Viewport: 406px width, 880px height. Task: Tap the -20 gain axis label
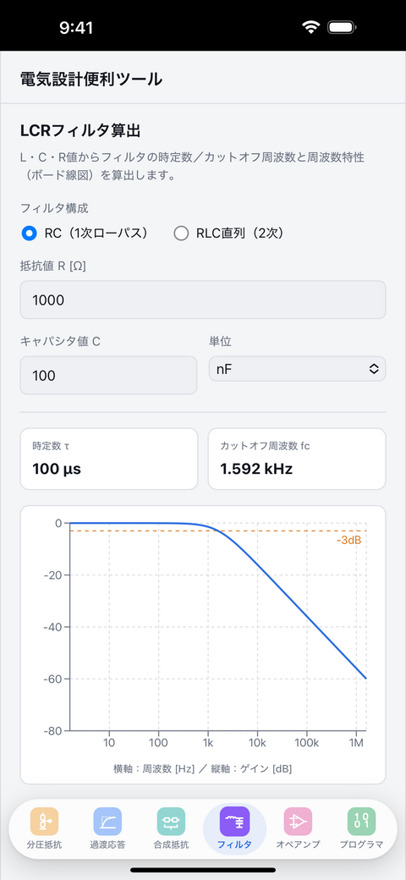pos(53,575)
